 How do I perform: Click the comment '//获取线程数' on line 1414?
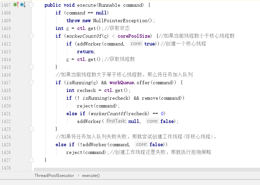120,59
